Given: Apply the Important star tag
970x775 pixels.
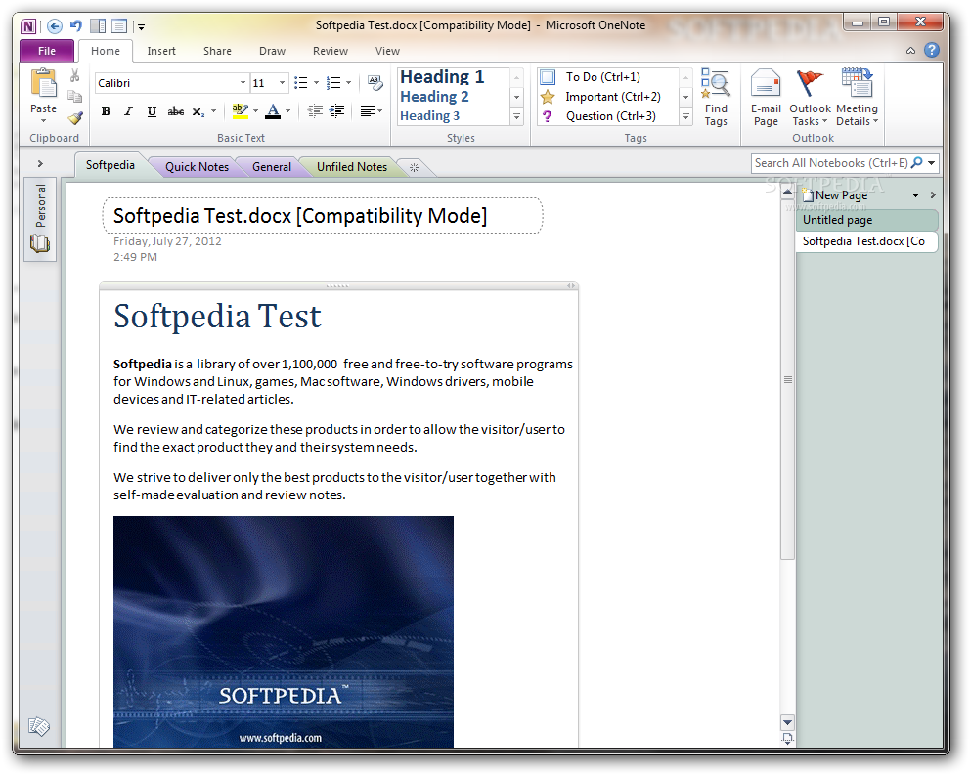Looking at the screenshot, I should click(x=548, y=97).
